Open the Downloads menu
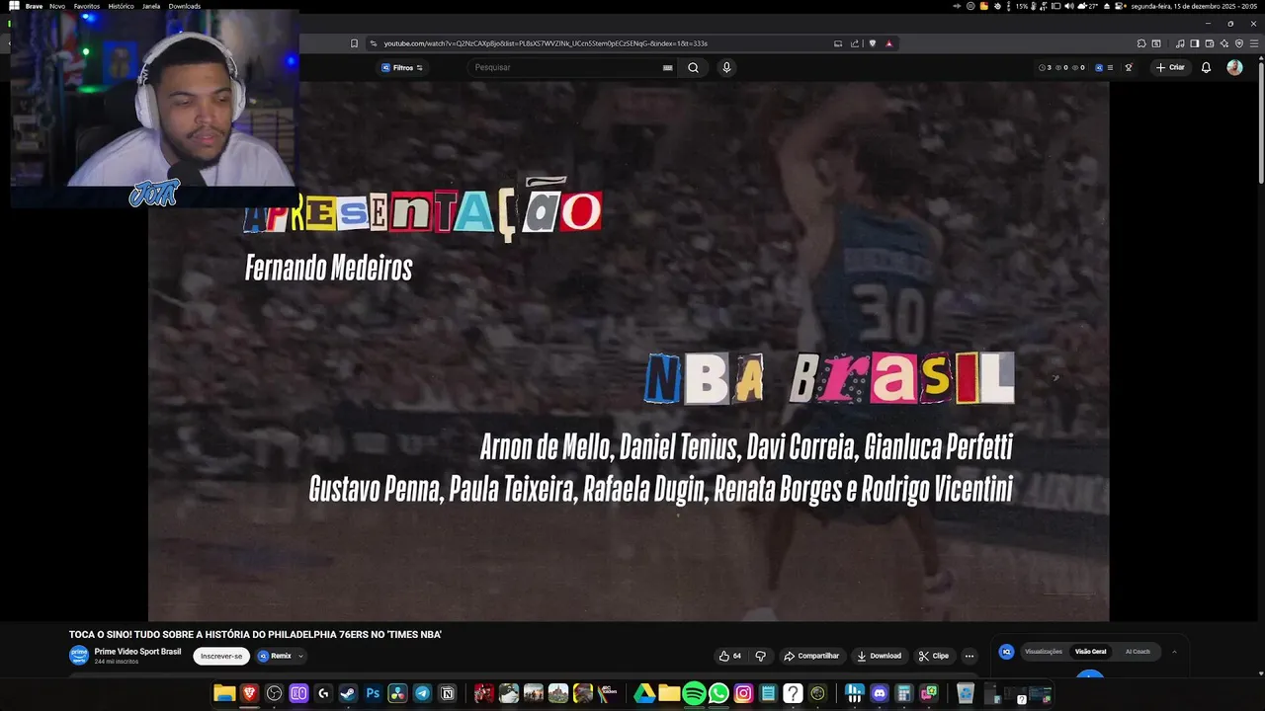This screenshot has height=711, width=1265. (x=185, y=6)
